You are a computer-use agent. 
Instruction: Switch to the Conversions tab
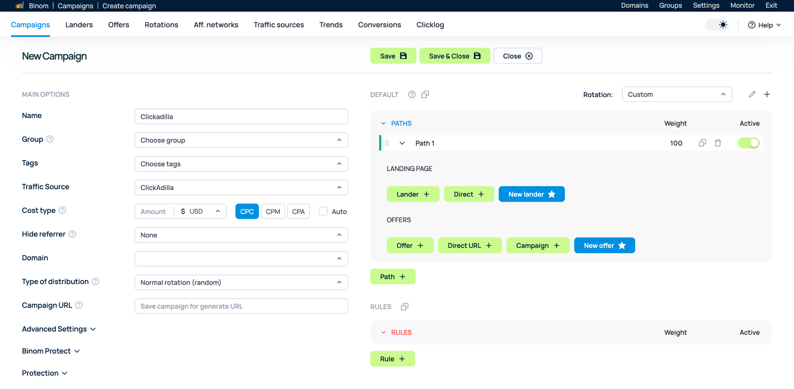379,24
